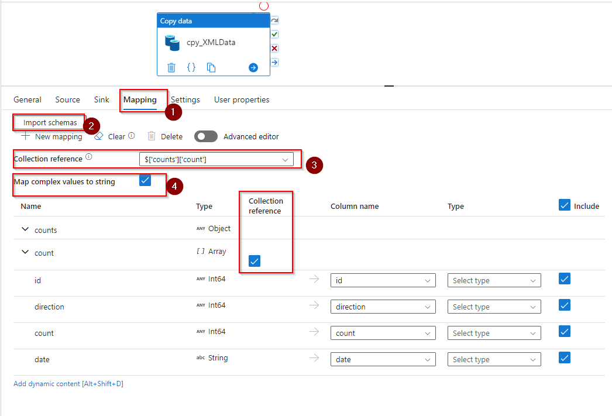Click the plus icon for New mapping
The width and height of the screenshot is (612, 416).
[x=25, y=136]
